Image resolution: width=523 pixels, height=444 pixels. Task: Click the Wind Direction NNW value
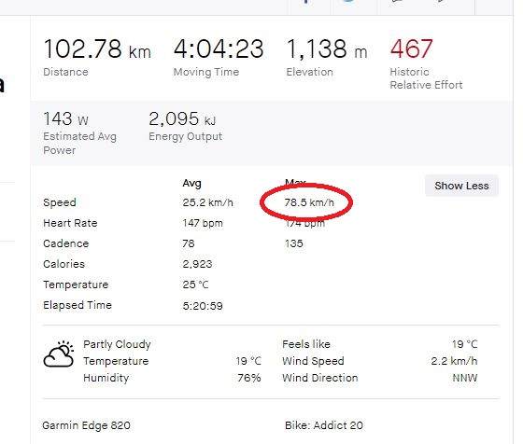coord(465,378)
